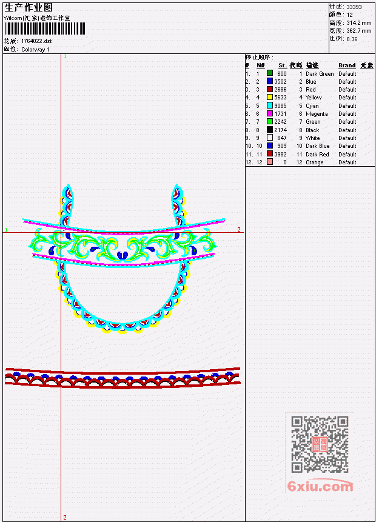
Task: Click stitch count "600" for Dark Green
Action: click(x=282, y=73)
